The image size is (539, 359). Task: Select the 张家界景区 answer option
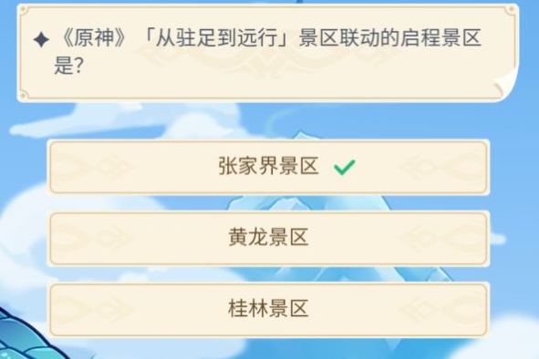click(268, 168)
